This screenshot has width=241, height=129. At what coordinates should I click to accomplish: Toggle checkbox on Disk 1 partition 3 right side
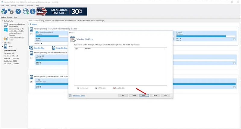click(x=234, y=39)
